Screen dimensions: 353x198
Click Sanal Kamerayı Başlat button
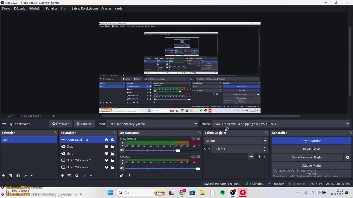coord(307,157)
